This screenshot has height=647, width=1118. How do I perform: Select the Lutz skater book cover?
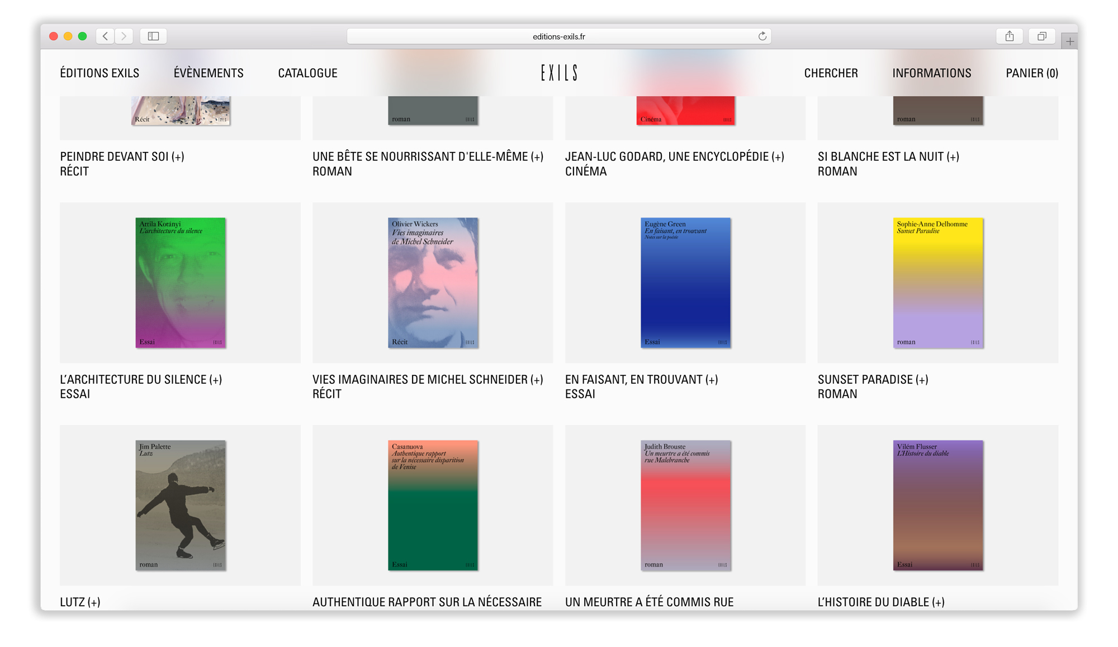tap(181, 505)
